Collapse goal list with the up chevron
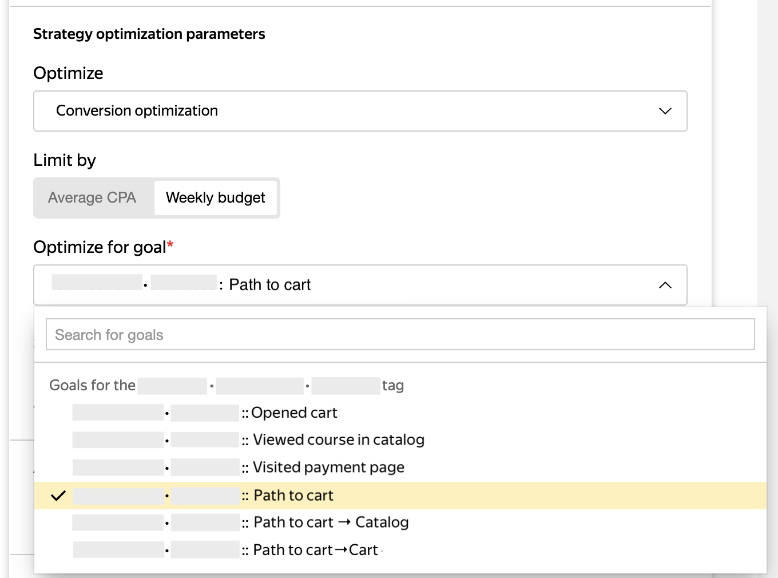This screenshot has width=778, height=578. [x=665, y=285]
